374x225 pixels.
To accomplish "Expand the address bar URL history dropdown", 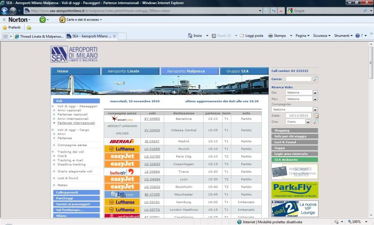I will click(260, 11).
